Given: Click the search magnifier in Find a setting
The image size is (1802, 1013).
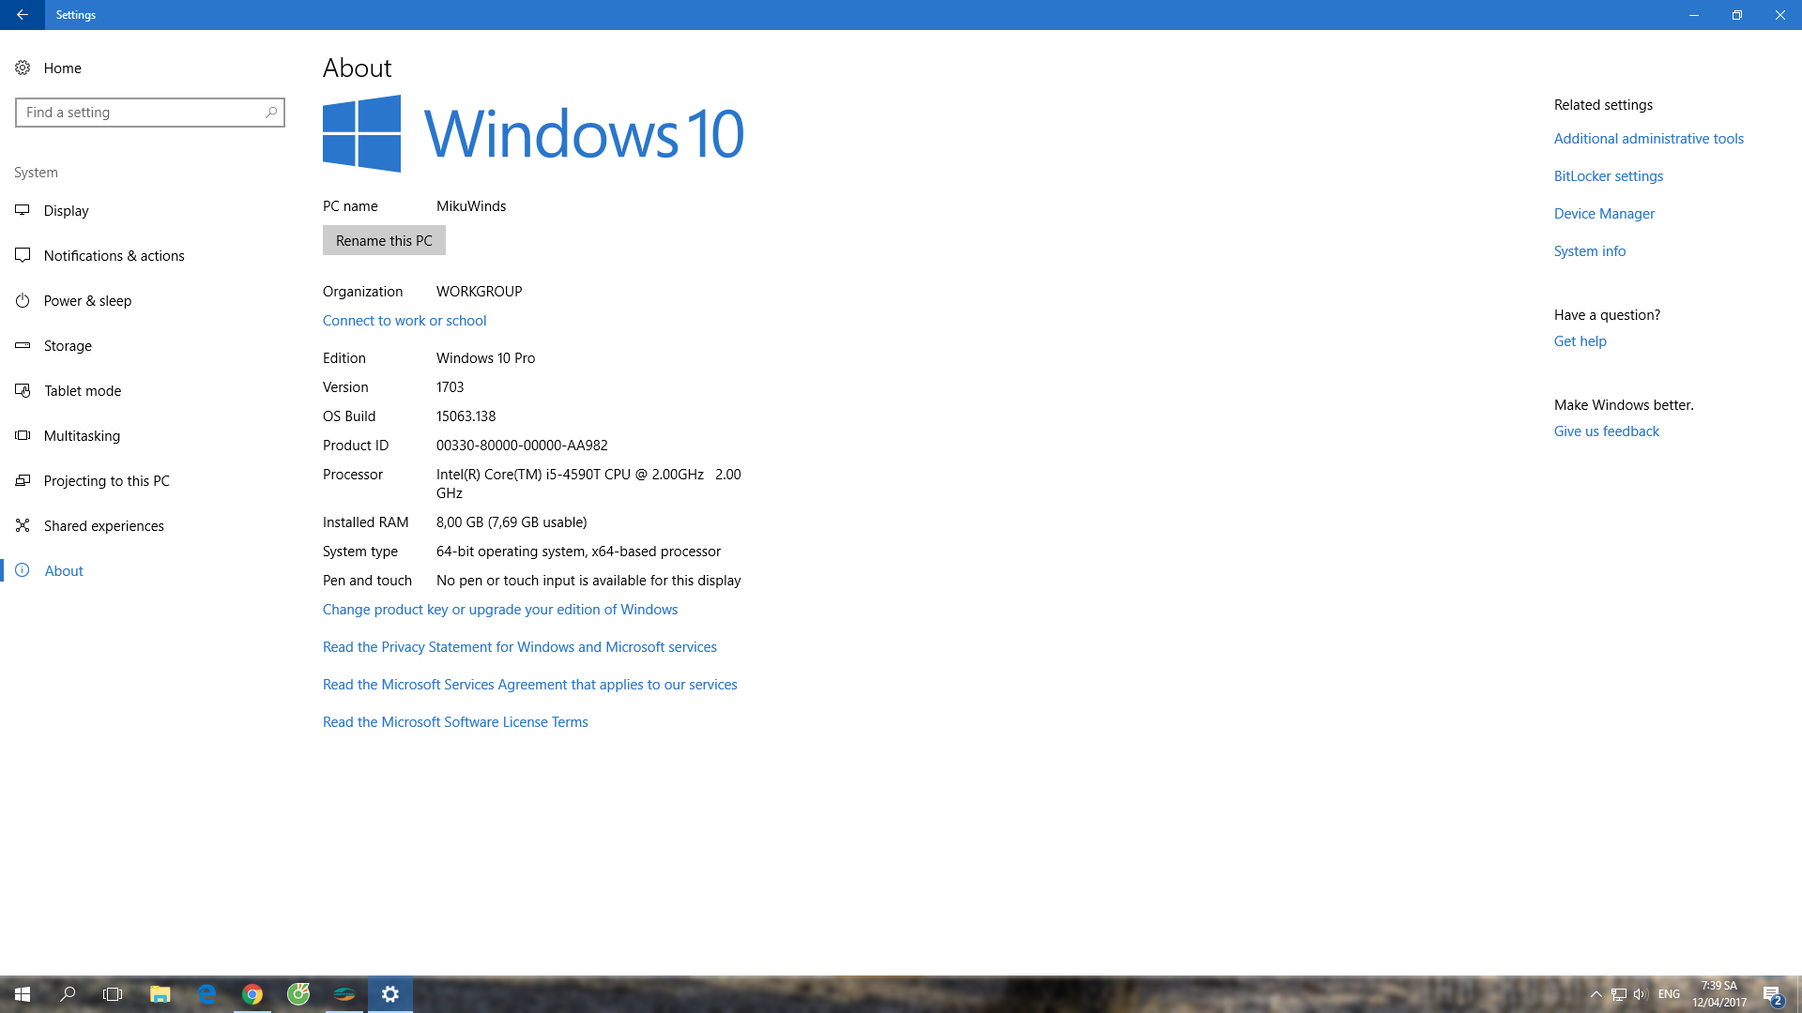Looking at the screenshot, I should (x=271, y=113).
